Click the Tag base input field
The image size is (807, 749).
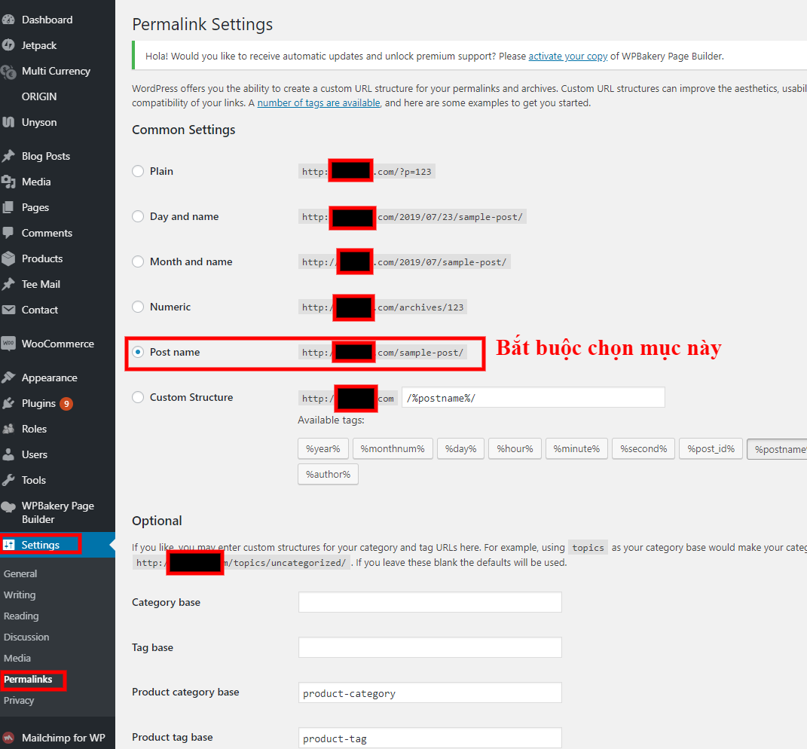pos(429,647)
